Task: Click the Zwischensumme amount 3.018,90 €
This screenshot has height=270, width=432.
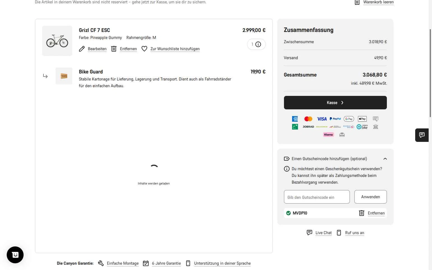Action: (x=378, y=42)
